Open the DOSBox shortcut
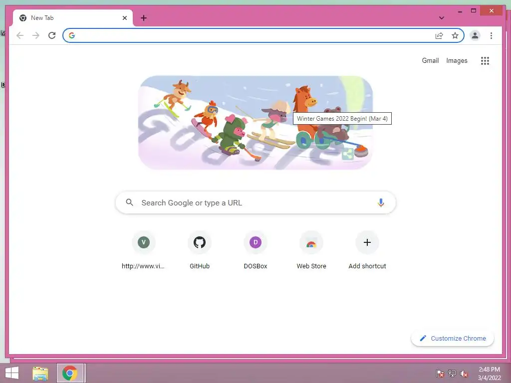 (255, 250)
